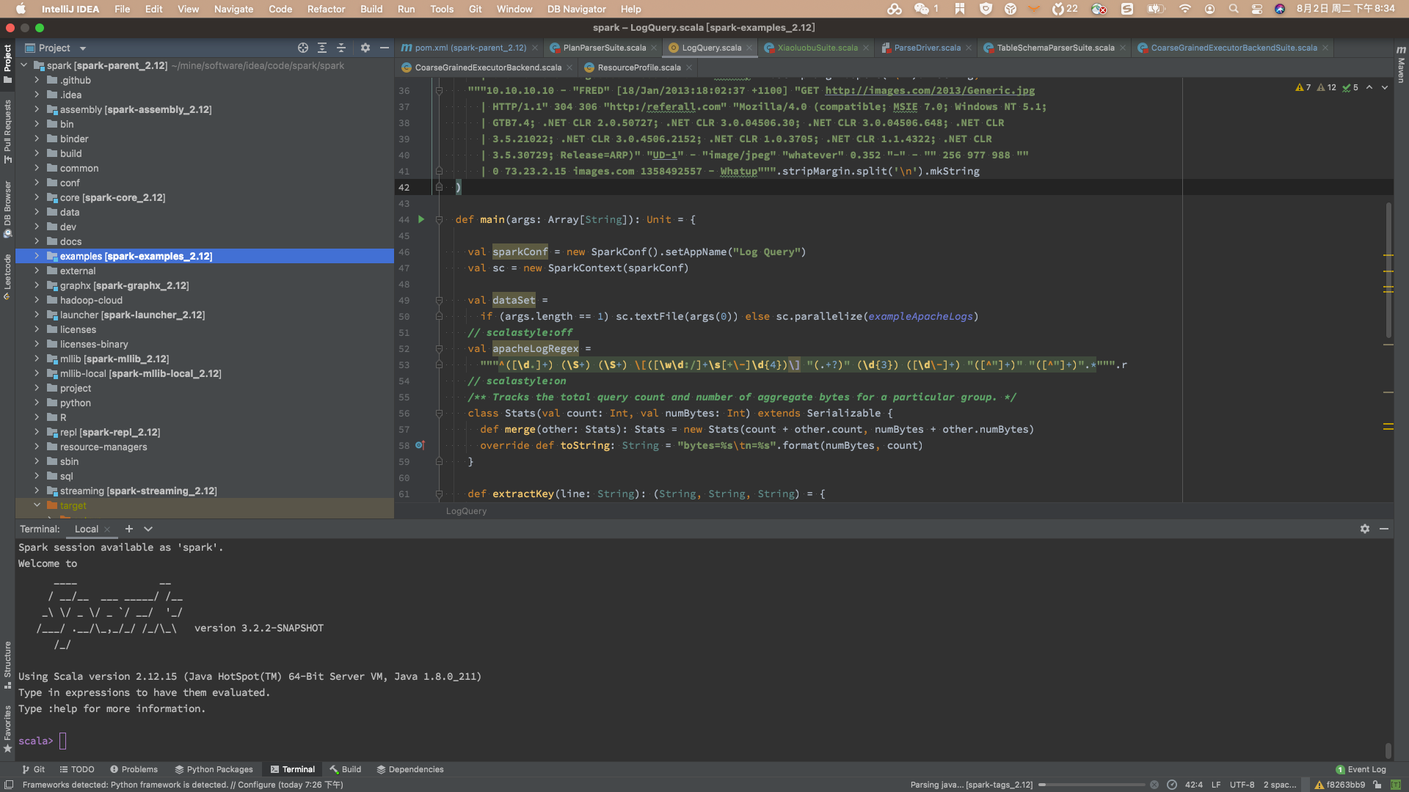Click the LogQuery breadcrumb
Screen dimensions: 1409x792
point(466,511)
